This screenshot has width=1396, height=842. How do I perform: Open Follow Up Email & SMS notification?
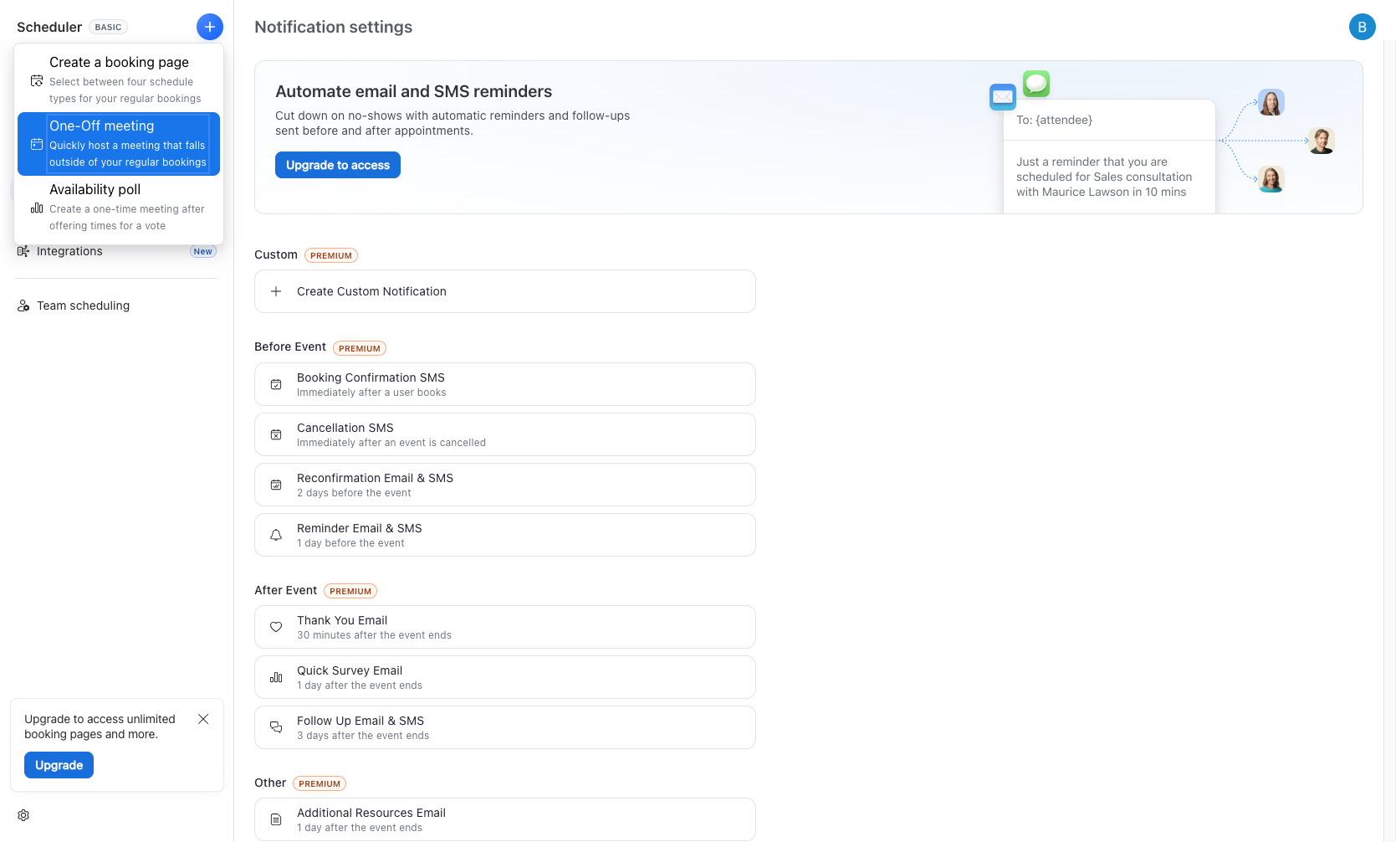(x=505, y=727)
